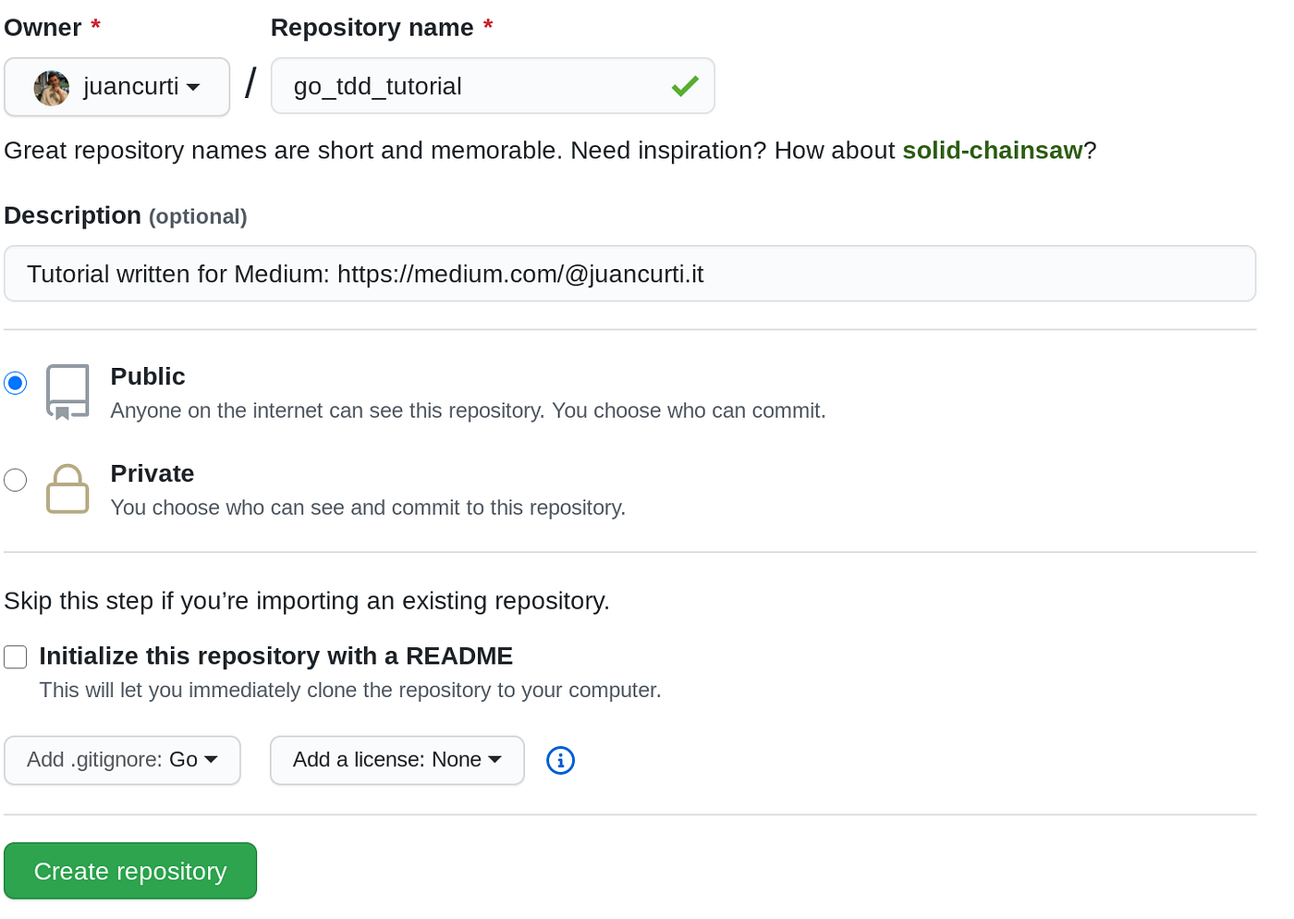Open the license info icon
Image resolution: width=1294 pixels, height=919 pixels.
[561, 760]
